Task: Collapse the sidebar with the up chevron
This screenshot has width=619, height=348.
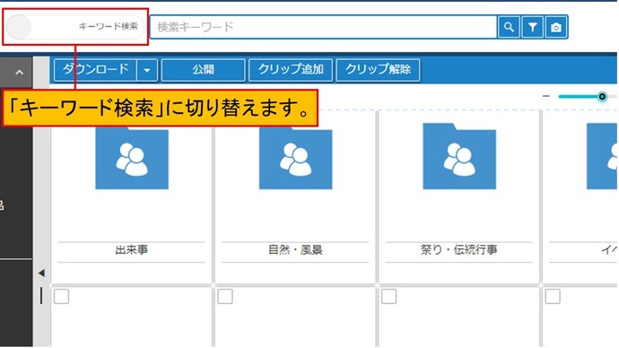Action: pyautogui.click(x=19, y=73)
